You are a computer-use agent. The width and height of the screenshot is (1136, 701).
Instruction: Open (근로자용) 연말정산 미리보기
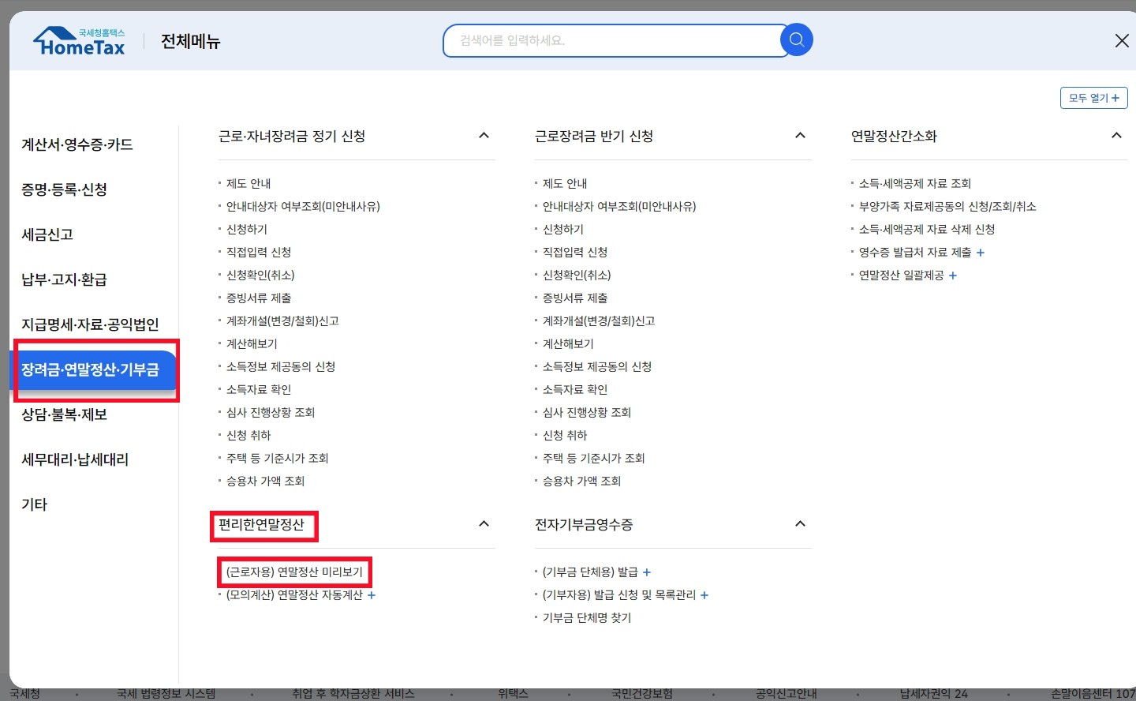294,571
